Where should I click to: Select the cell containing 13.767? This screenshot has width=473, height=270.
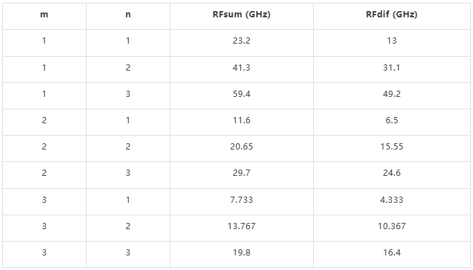[x=241, y=226]
